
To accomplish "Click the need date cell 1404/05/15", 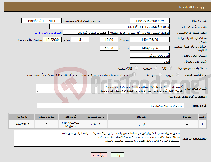I will click(x=22, y=124).
